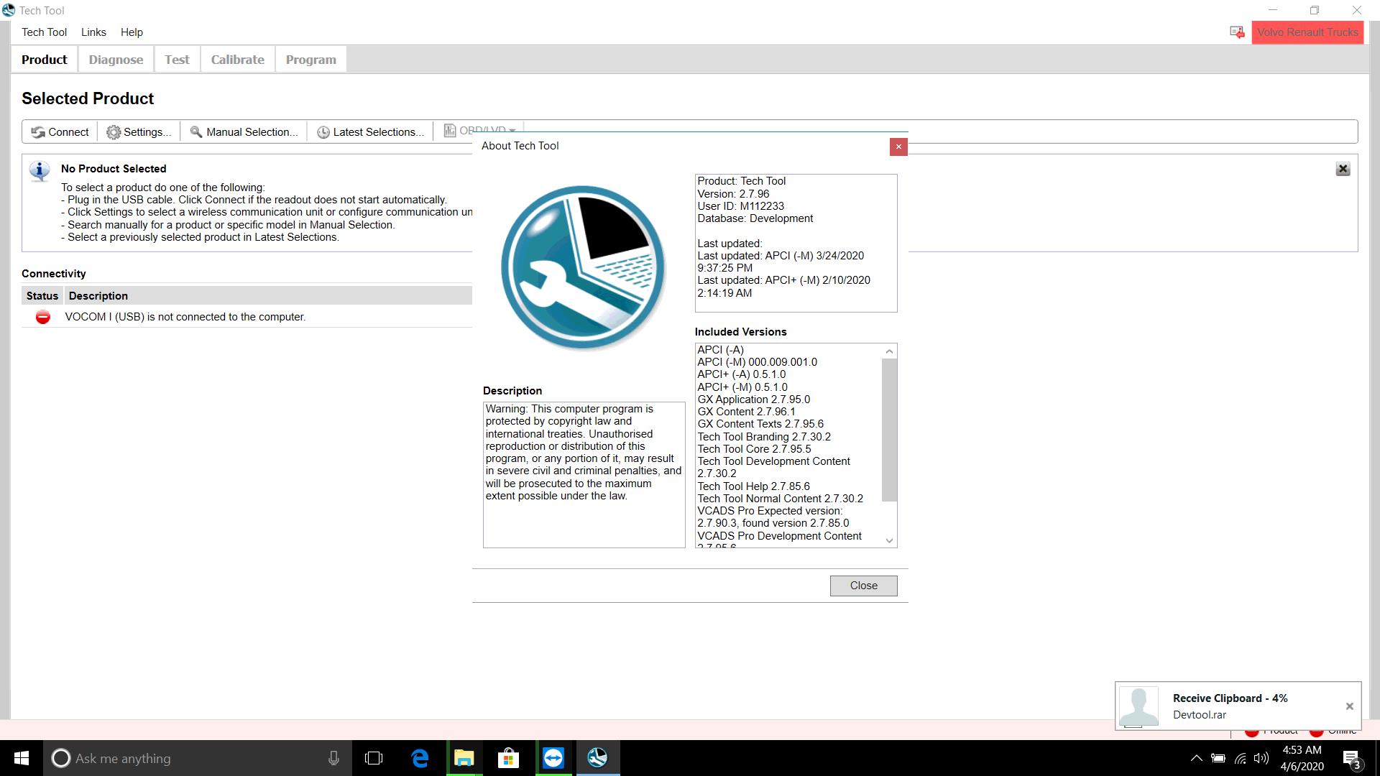Click the Close button in About dialog
The width and height of the screenshot is (1380, 776).
[863, 586]
